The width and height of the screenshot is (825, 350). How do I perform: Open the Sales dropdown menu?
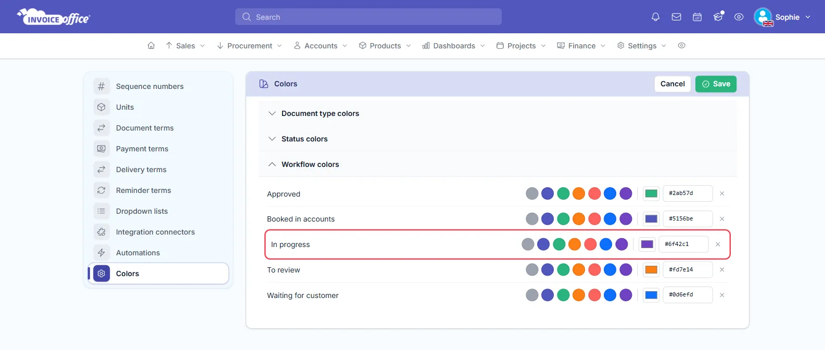point(185,46)
